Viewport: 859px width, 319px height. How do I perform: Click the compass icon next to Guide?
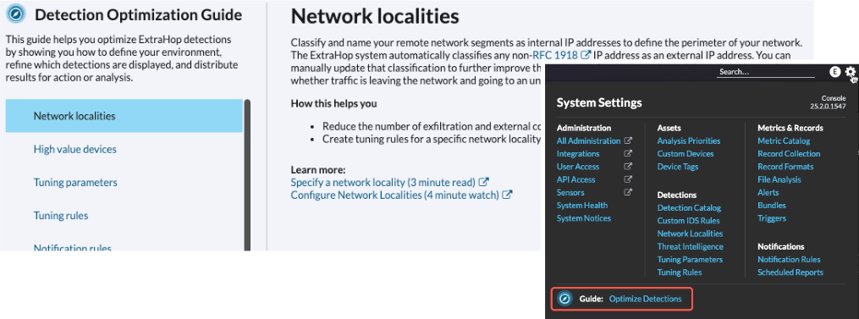click(564, 299)
